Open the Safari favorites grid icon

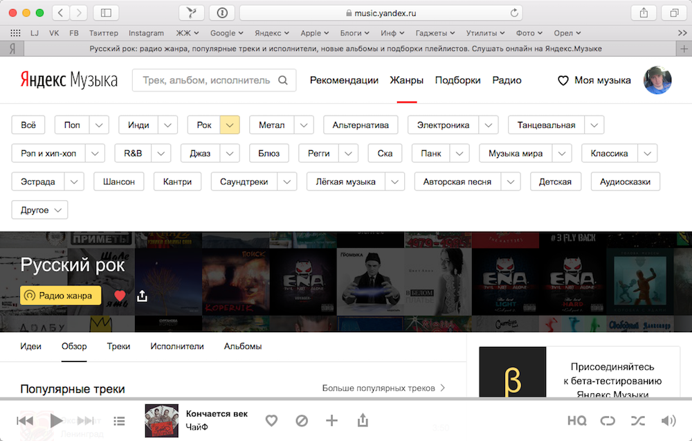(15, 33)
